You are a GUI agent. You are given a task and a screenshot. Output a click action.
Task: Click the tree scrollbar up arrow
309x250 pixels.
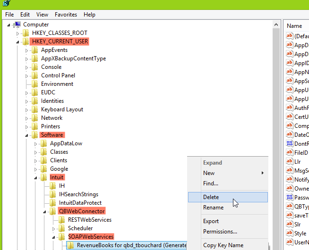coord(276,25)
